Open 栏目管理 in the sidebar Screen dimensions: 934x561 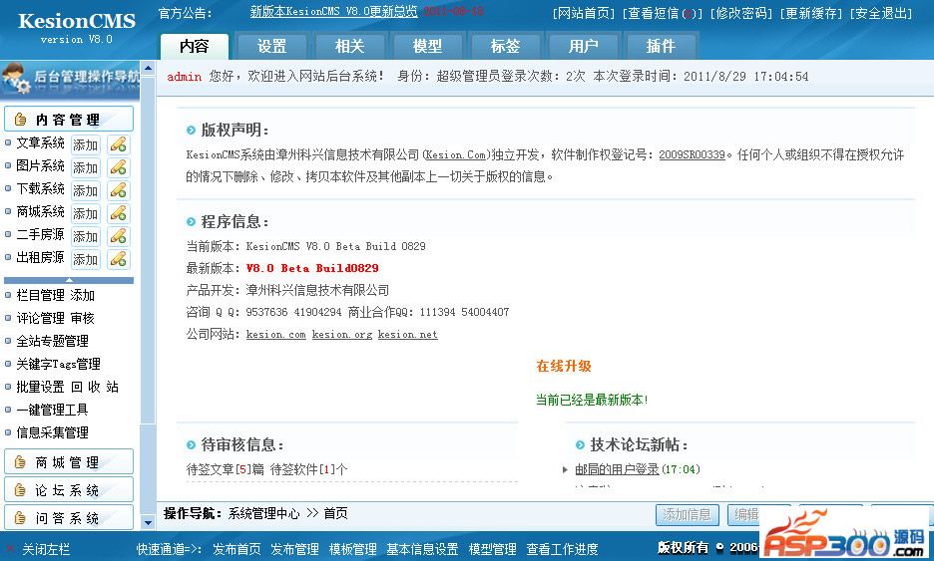(x=40, y=295)
